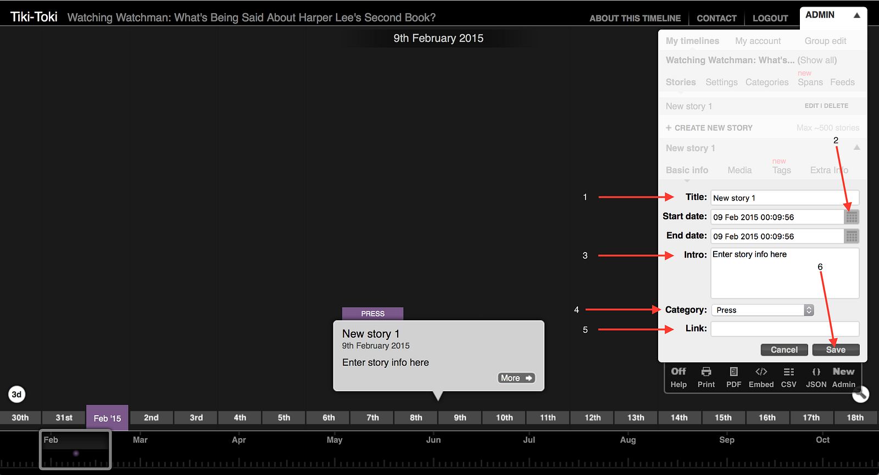Collapse the New story 1 editor section
Image resolution: width=879 pixels, height=475 pixels.
856,148
